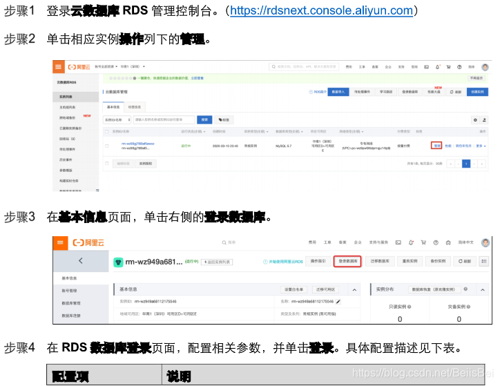Click the blue 数据导入 button
Image resolution: width=500 pixels, height=386 pixels.
coord(338,92)
